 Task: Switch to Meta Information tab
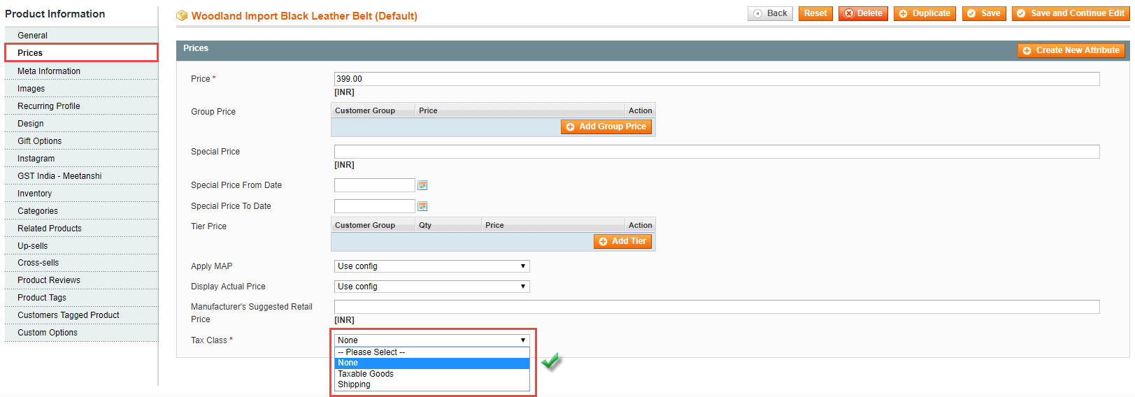81,71
